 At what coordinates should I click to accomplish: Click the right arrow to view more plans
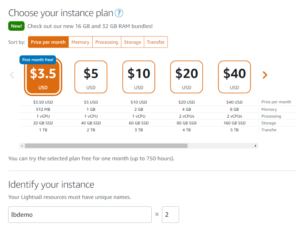tap(265, 75)
